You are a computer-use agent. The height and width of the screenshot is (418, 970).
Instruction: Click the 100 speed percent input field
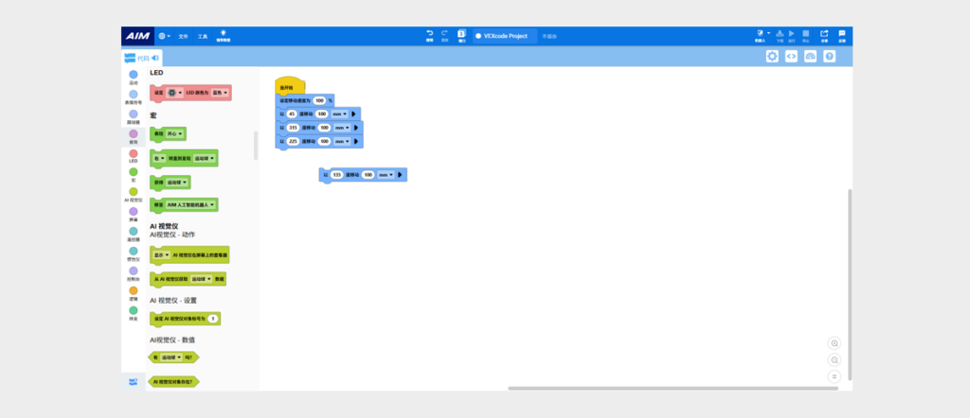pos(319,100)
